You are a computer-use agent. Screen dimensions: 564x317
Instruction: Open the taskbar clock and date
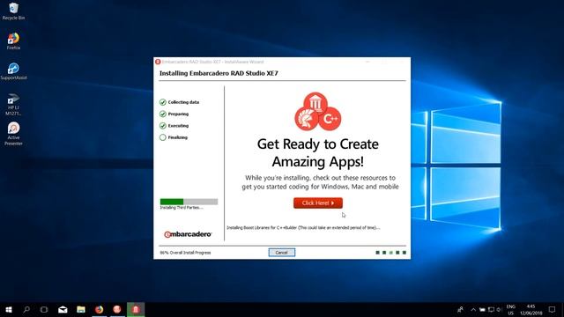click(531, 310)
